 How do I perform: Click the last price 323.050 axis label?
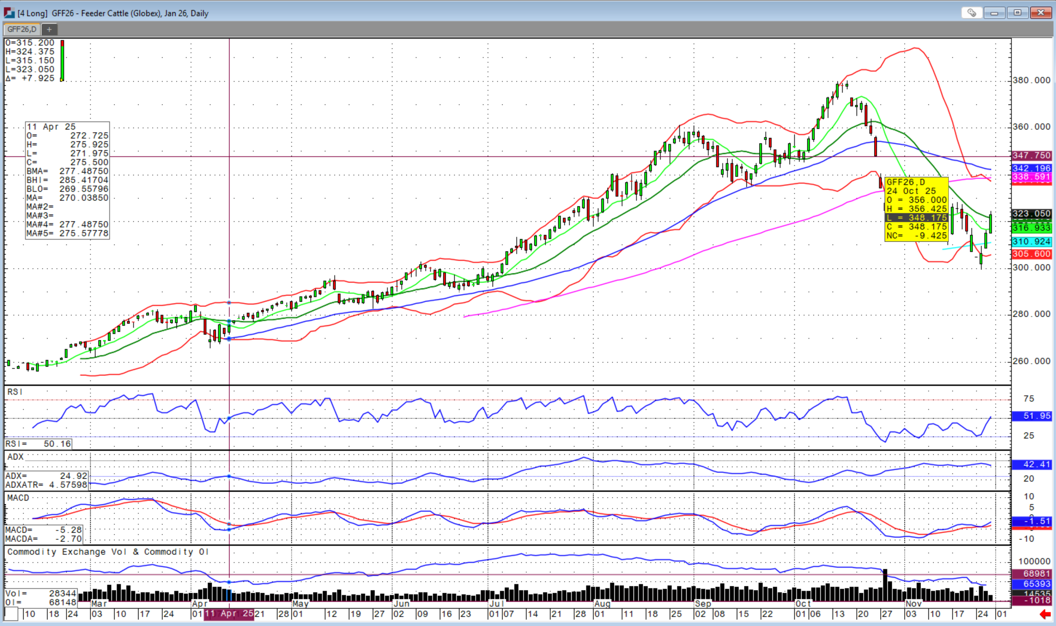pos(1031,214)
